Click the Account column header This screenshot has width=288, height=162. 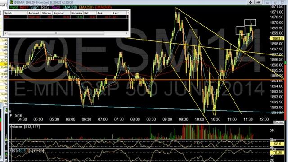point(34,13)
